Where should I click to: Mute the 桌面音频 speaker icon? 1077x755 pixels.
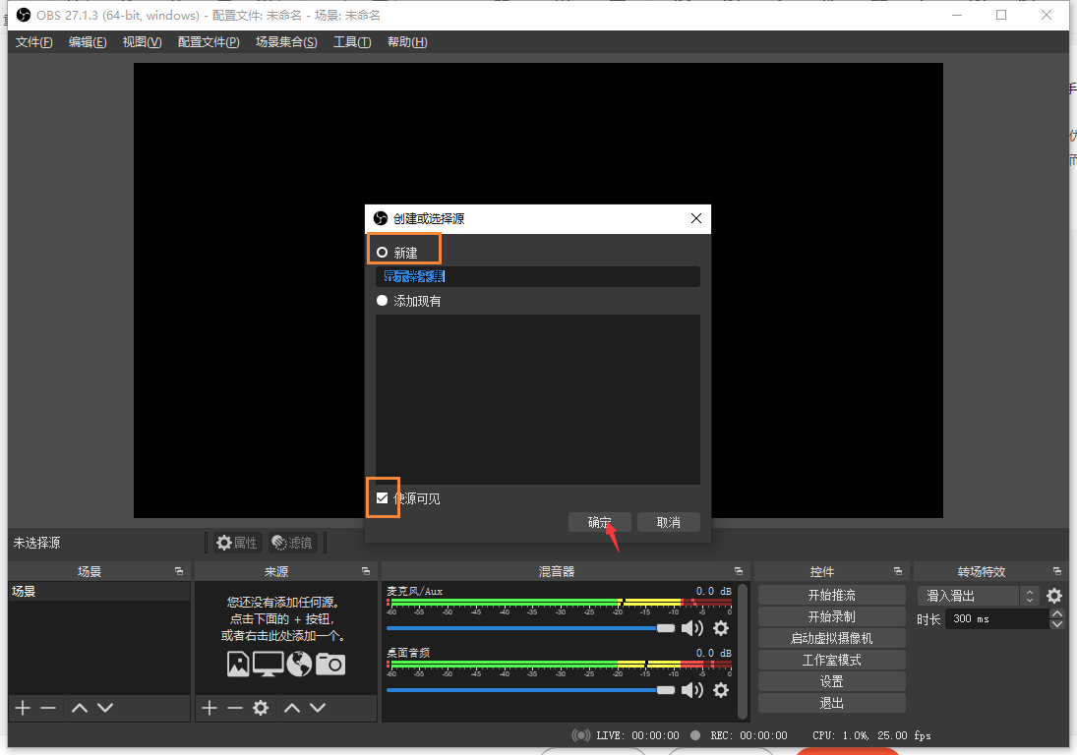tap(692, 690)
